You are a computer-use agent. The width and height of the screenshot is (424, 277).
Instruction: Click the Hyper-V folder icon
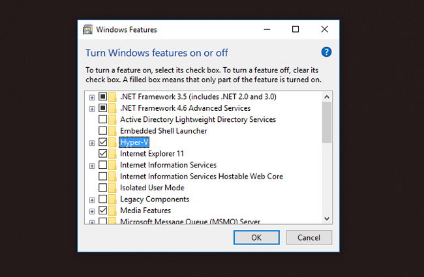pos(113,142)
